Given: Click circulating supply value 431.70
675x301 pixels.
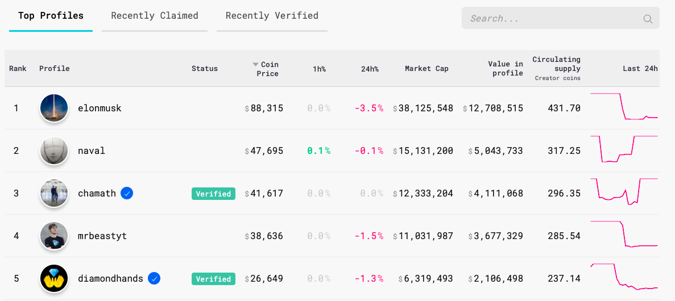Looking at the screenshot, I should tap(564, 108).
